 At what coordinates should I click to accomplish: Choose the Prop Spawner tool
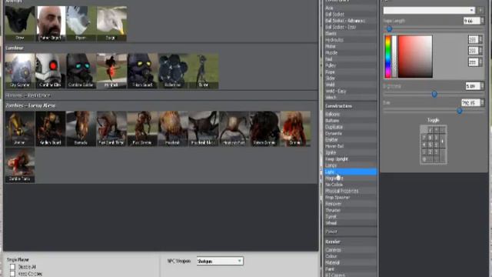pyautogui.click(x=351, y=198)
